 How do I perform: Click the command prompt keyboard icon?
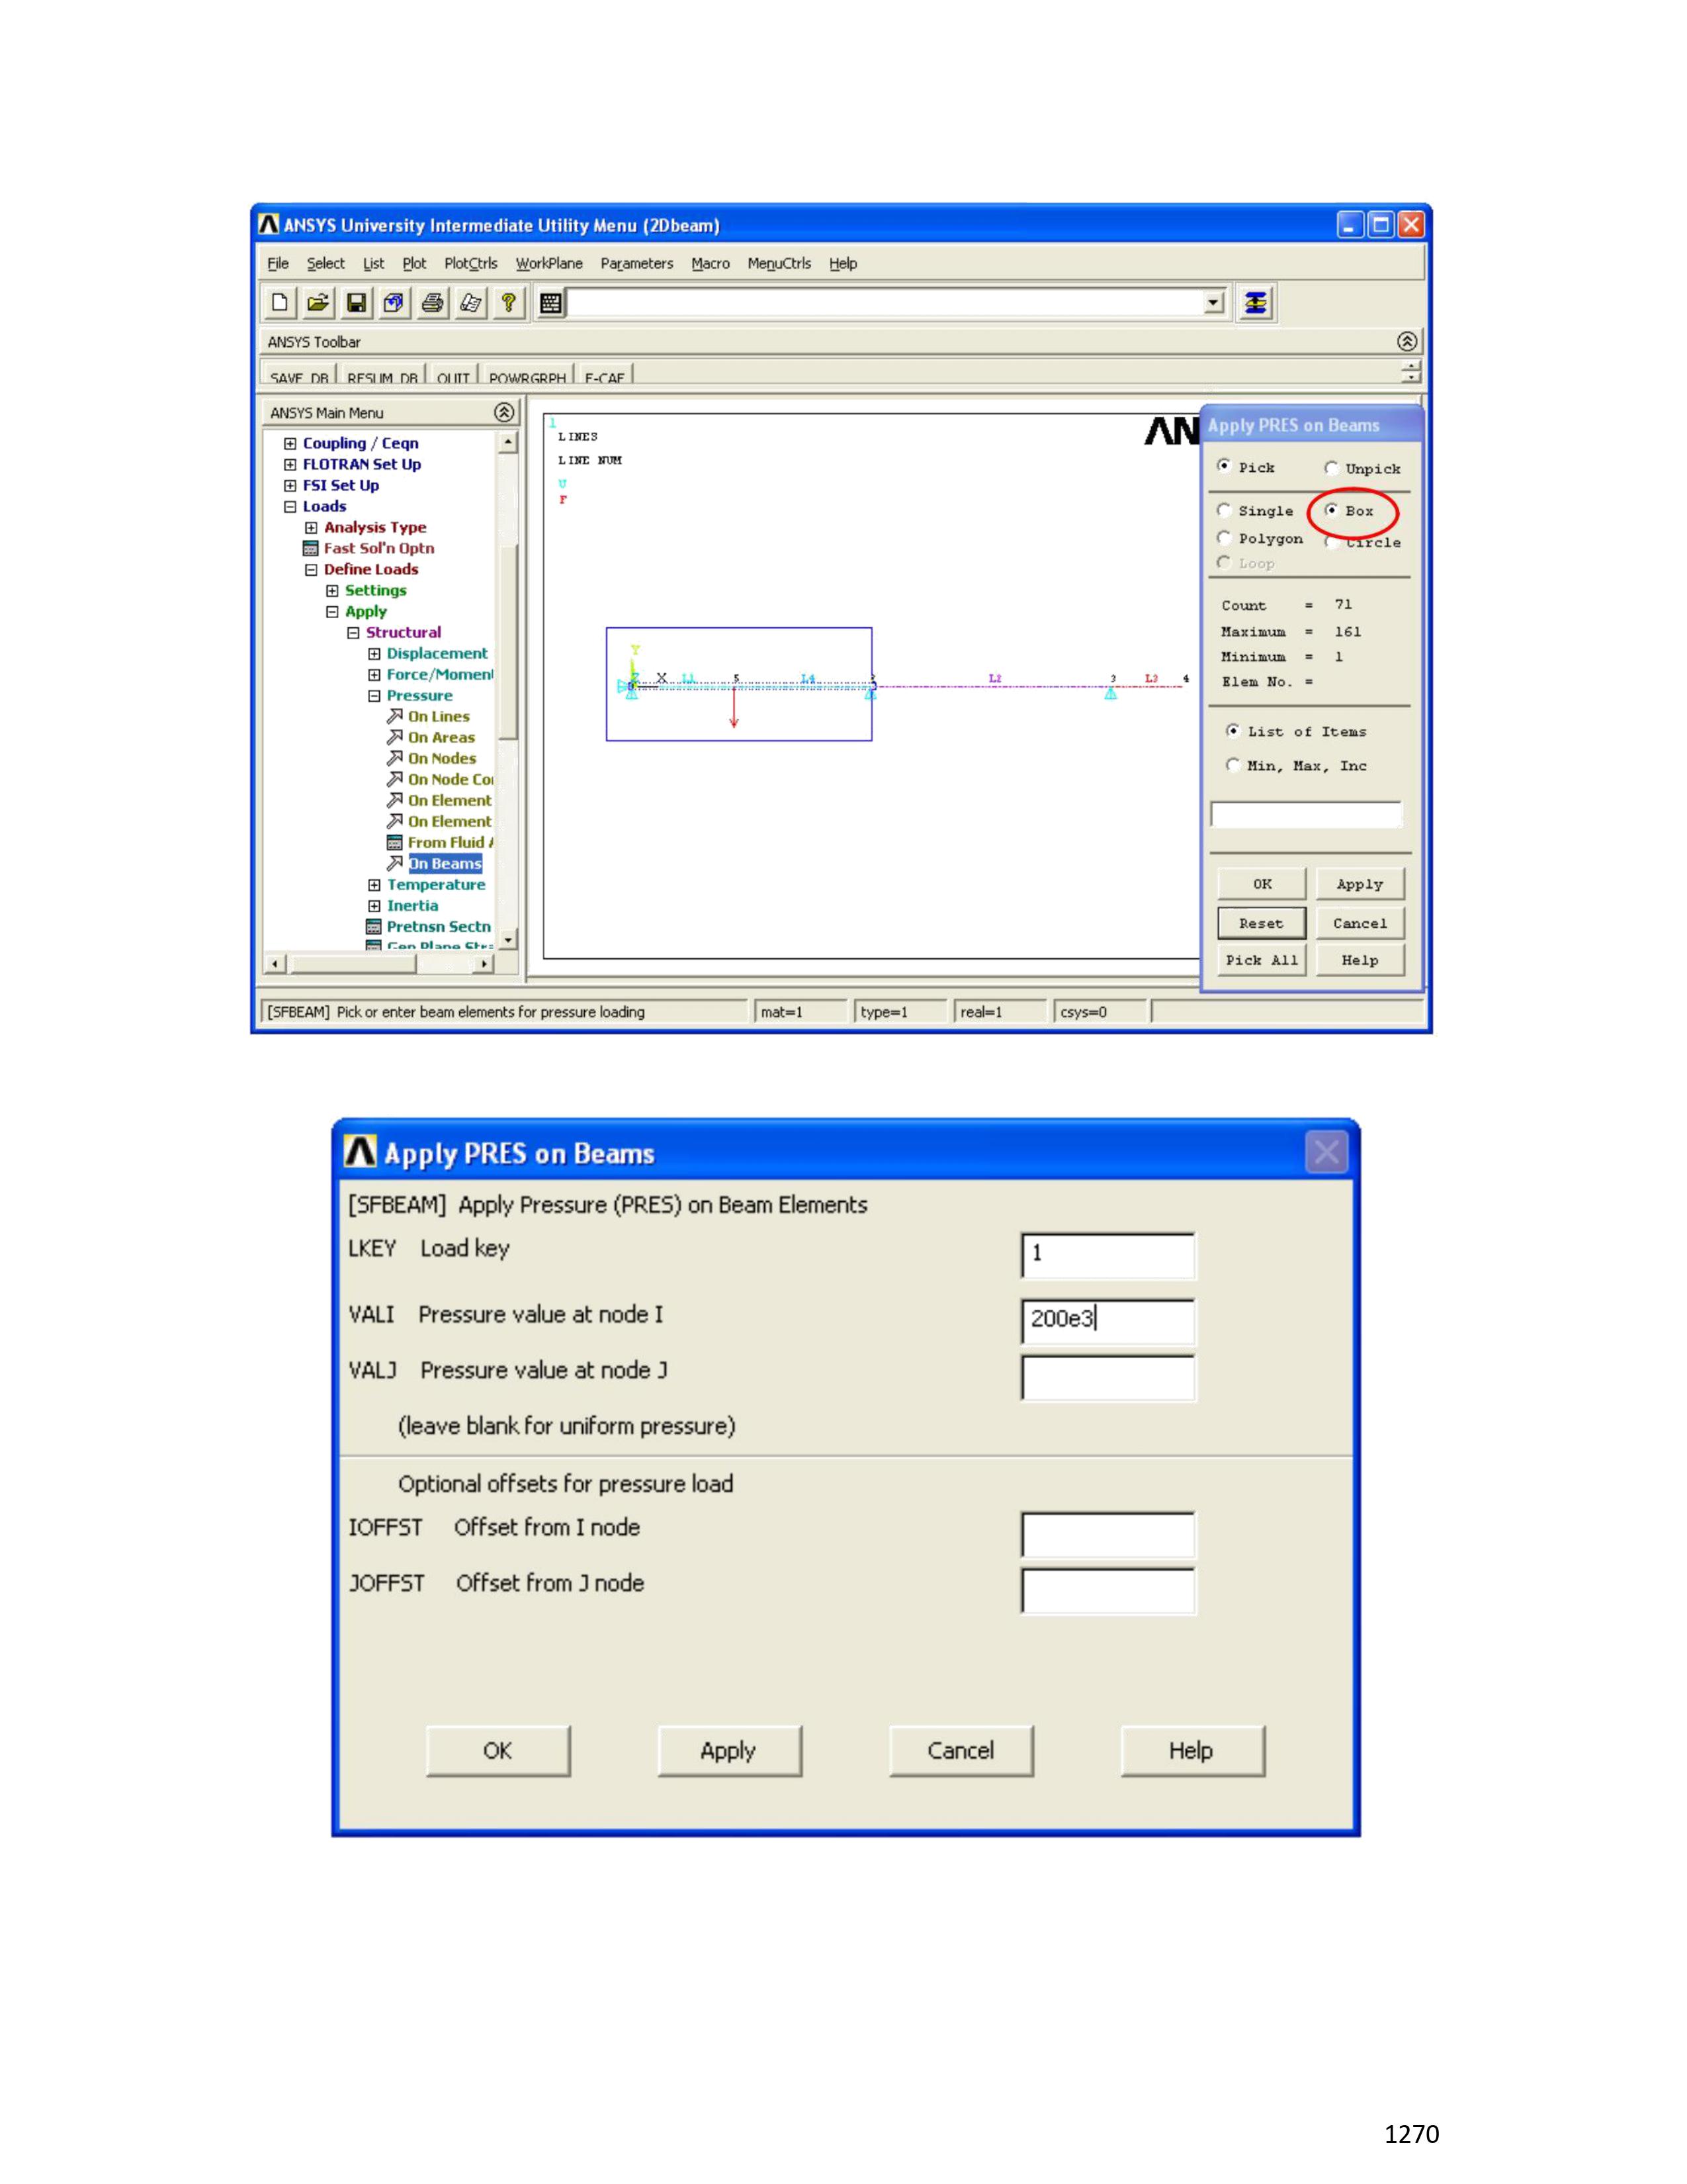(550, 303)
